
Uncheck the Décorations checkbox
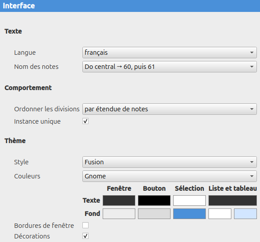(x=85, y=236)
